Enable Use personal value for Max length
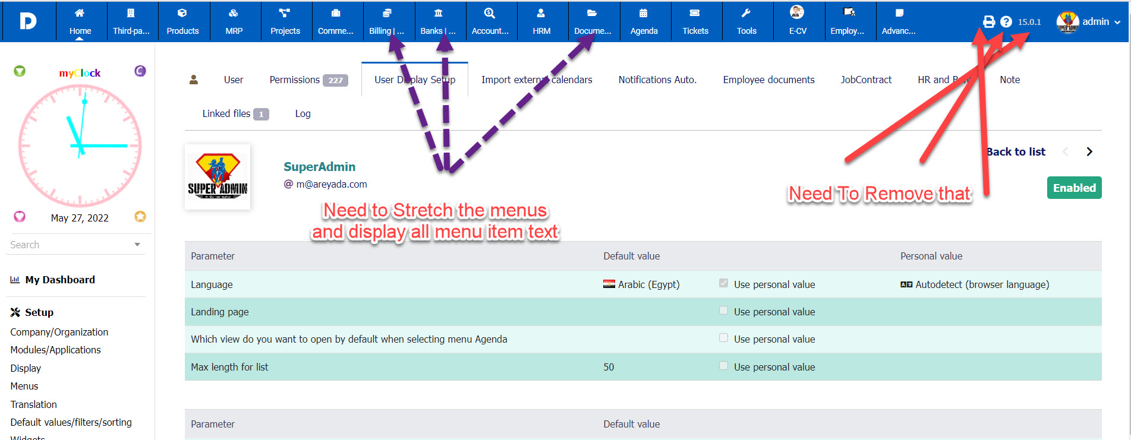This screenshot has height=440, width=1131. pos(723,366)
